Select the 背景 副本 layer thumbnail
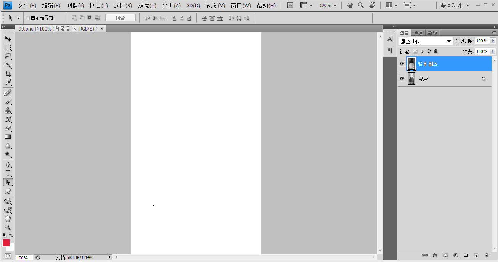 (411, 64)
